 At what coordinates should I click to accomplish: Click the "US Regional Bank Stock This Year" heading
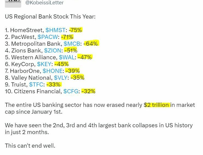coord(50,17)
